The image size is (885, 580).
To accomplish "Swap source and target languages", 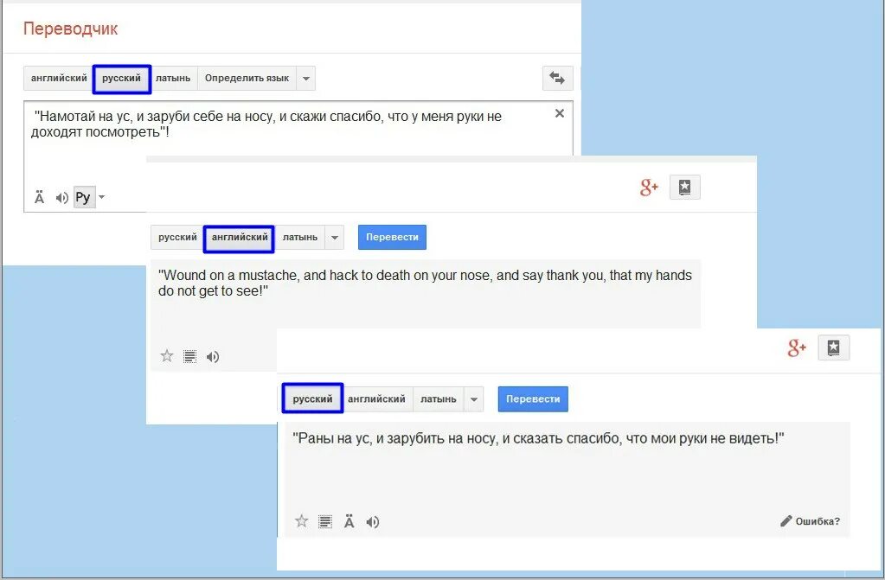I will (x=558, y=78).
